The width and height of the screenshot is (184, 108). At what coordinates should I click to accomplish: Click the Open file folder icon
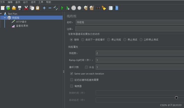point(14,8)
